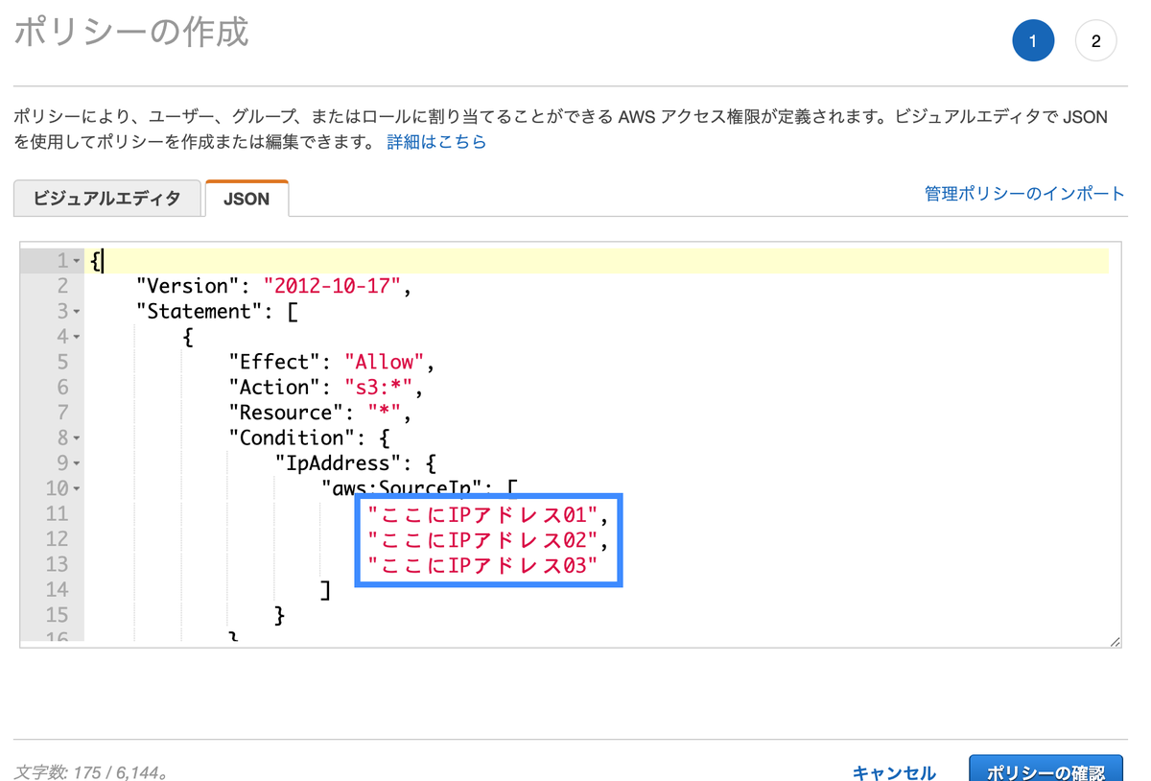Collapse the Statement fold arrow on line 3
Screen dimensions: 1151x781
(76, 312)
